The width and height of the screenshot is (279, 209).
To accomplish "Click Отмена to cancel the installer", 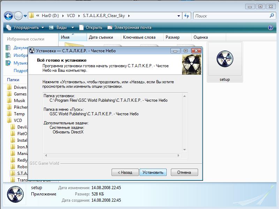I will (x=184, y=172).
